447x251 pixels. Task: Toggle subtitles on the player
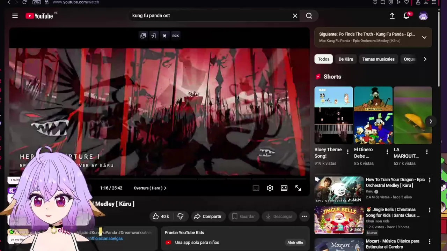(x=256, y=188)
